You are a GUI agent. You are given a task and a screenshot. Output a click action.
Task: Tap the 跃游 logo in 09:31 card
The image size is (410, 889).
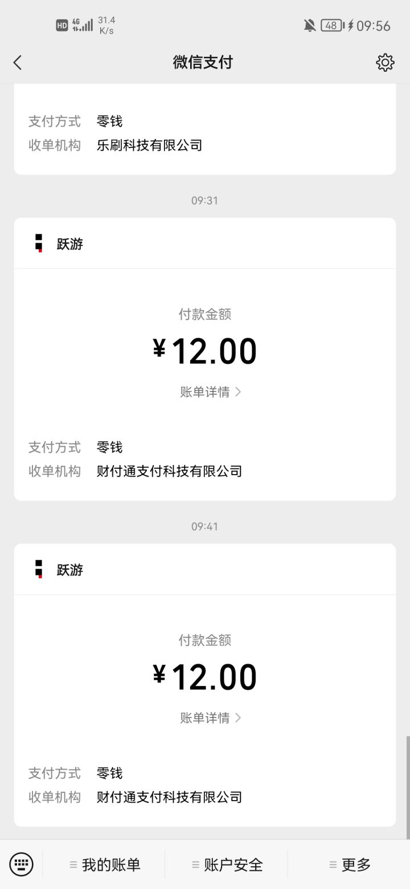pyautogui.click(x=39, y=243)
